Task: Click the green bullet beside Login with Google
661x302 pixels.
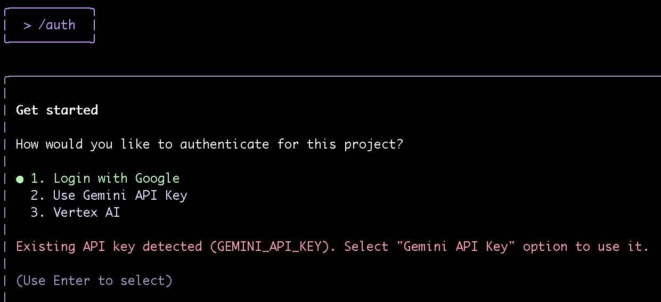Action: (x=20, y=179)
